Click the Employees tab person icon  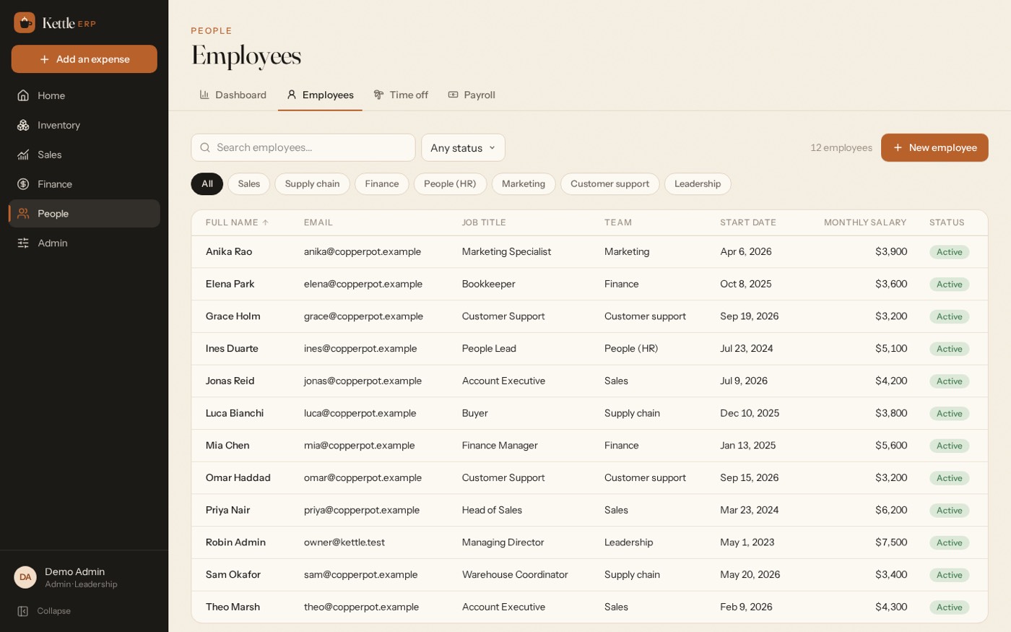(292, 95)
